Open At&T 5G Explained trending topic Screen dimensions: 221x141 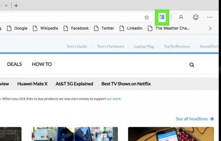[74, 84]
